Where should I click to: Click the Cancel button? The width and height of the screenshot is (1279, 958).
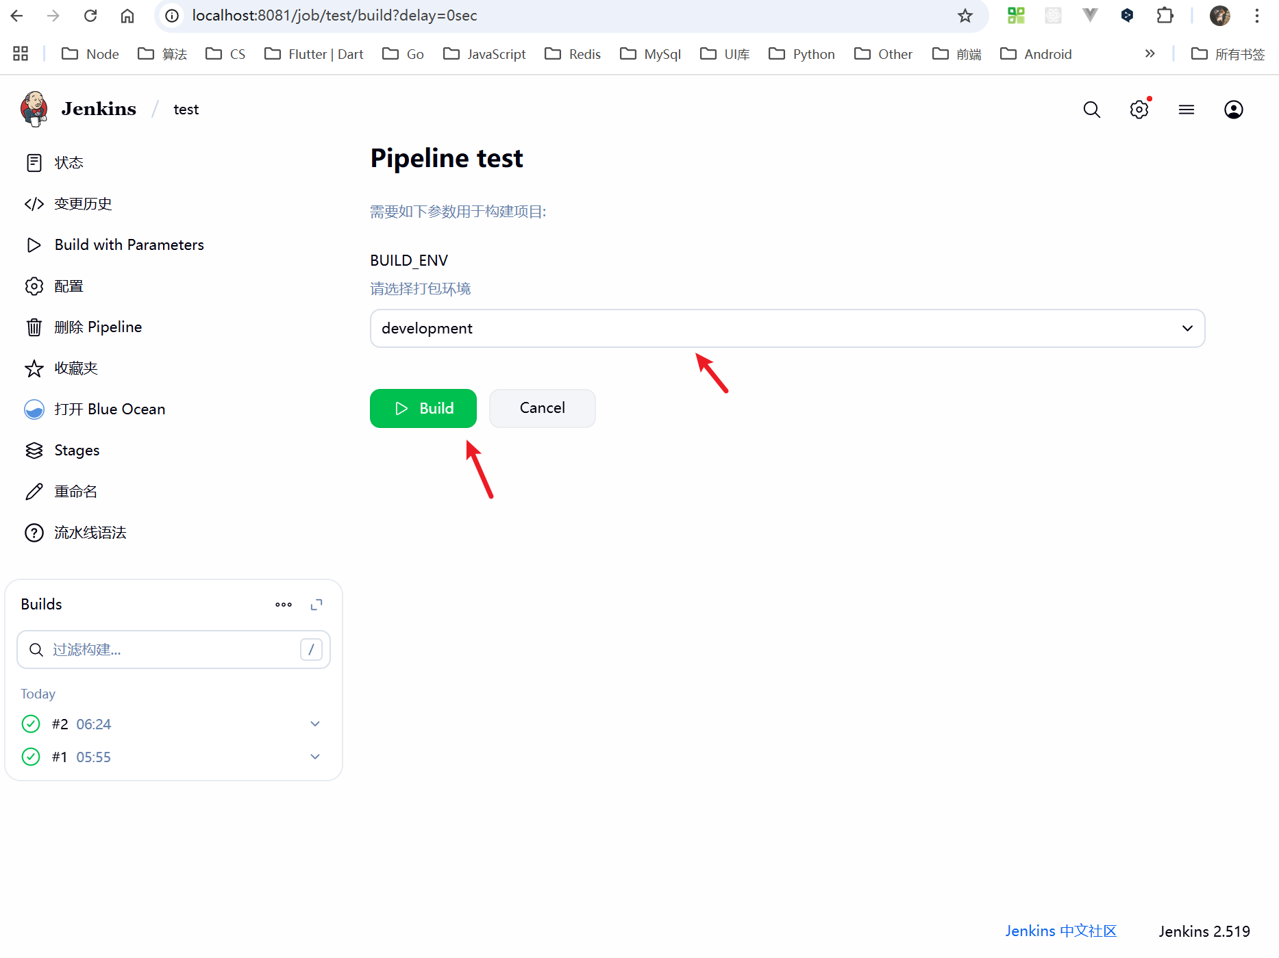542,408
